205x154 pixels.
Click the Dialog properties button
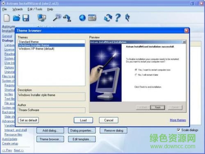click(82, 131)
